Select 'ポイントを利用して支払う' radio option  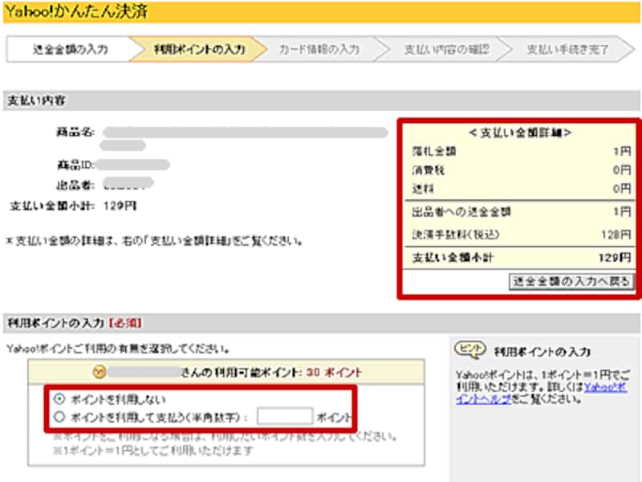59,417
